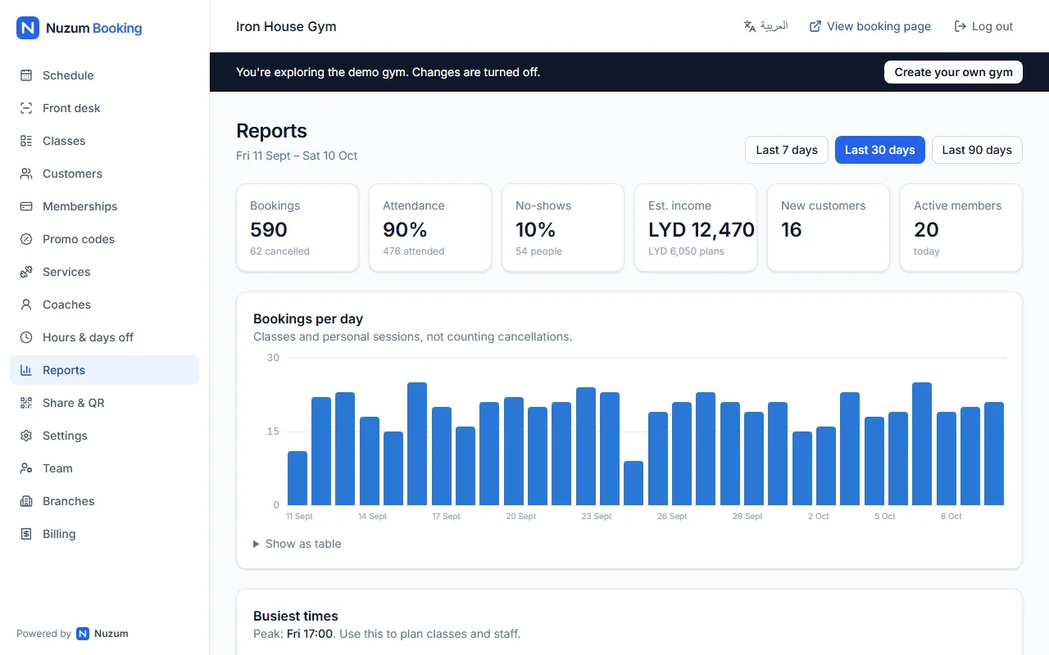Click the Team member icon
Image resolution: width=1049 pixels, height=655 pixels.
pos(26,468)
